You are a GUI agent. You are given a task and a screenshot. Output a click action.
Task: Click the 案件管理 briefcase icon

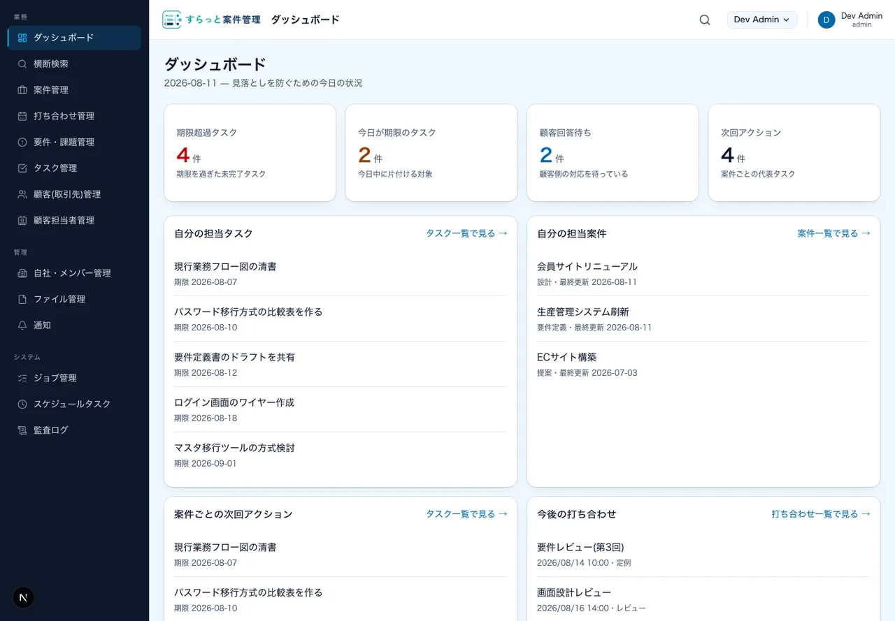tap(22, 90)
